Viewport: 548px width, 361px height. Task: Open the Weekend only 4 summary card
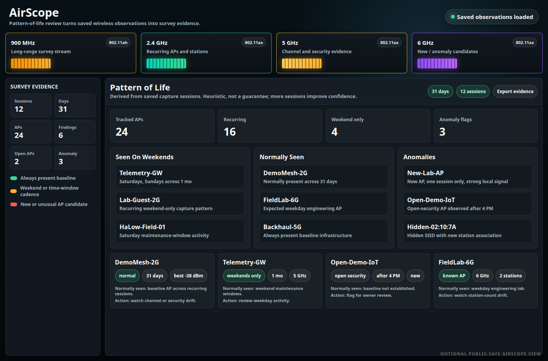[378, 126]
